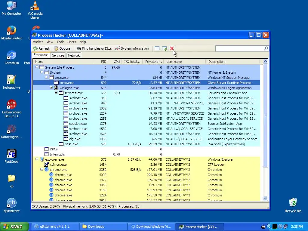Collapse the System tree node

42,72
